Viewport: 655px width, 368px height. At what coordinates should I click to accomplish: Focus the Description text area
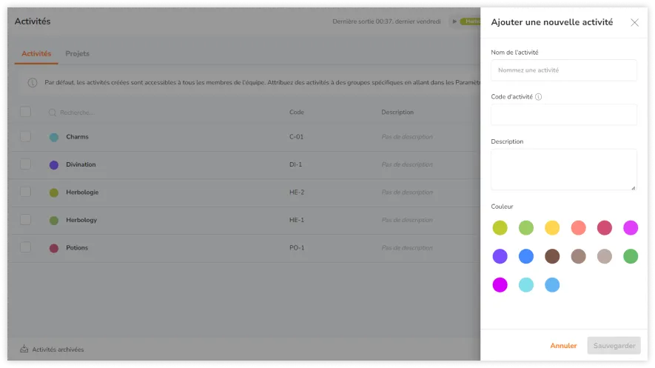pyautogui.click(x=563, y=170)
